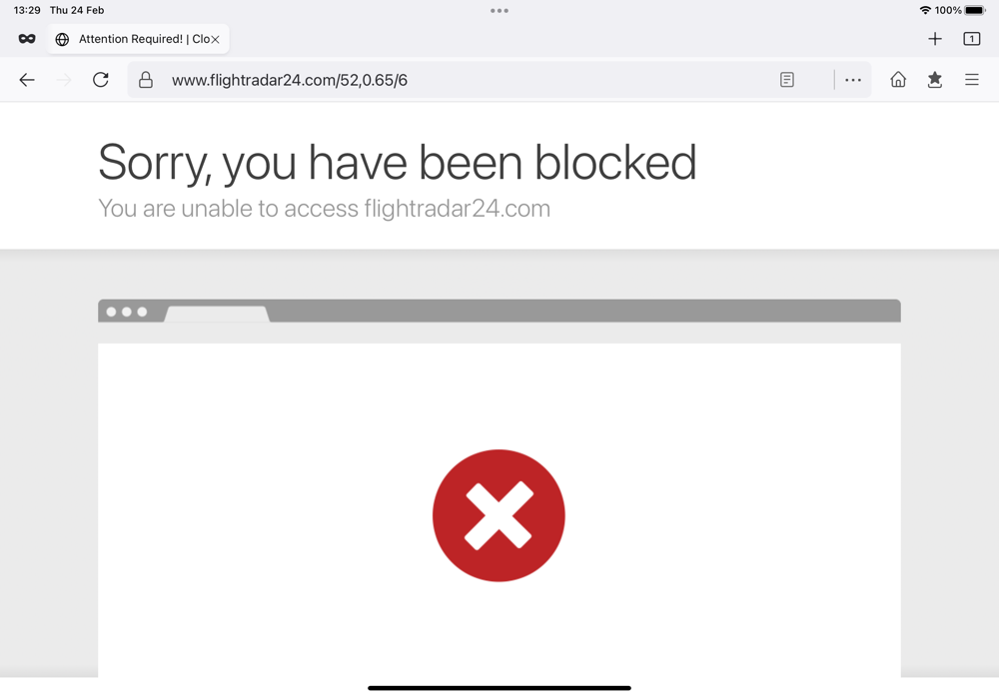This screenshot has width=999, height=697.
Task: Click the forward arrow button
Action: [64, 80]
